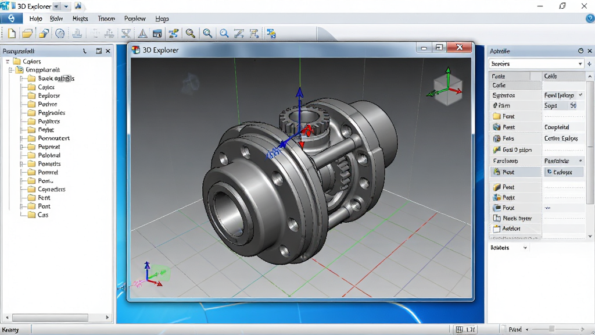
Task: Close the left tree panel
Action: 108,51
